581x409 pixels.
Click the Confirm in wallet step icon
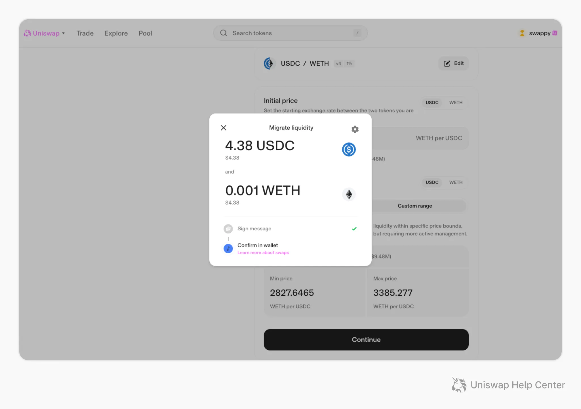click(228, 249)
